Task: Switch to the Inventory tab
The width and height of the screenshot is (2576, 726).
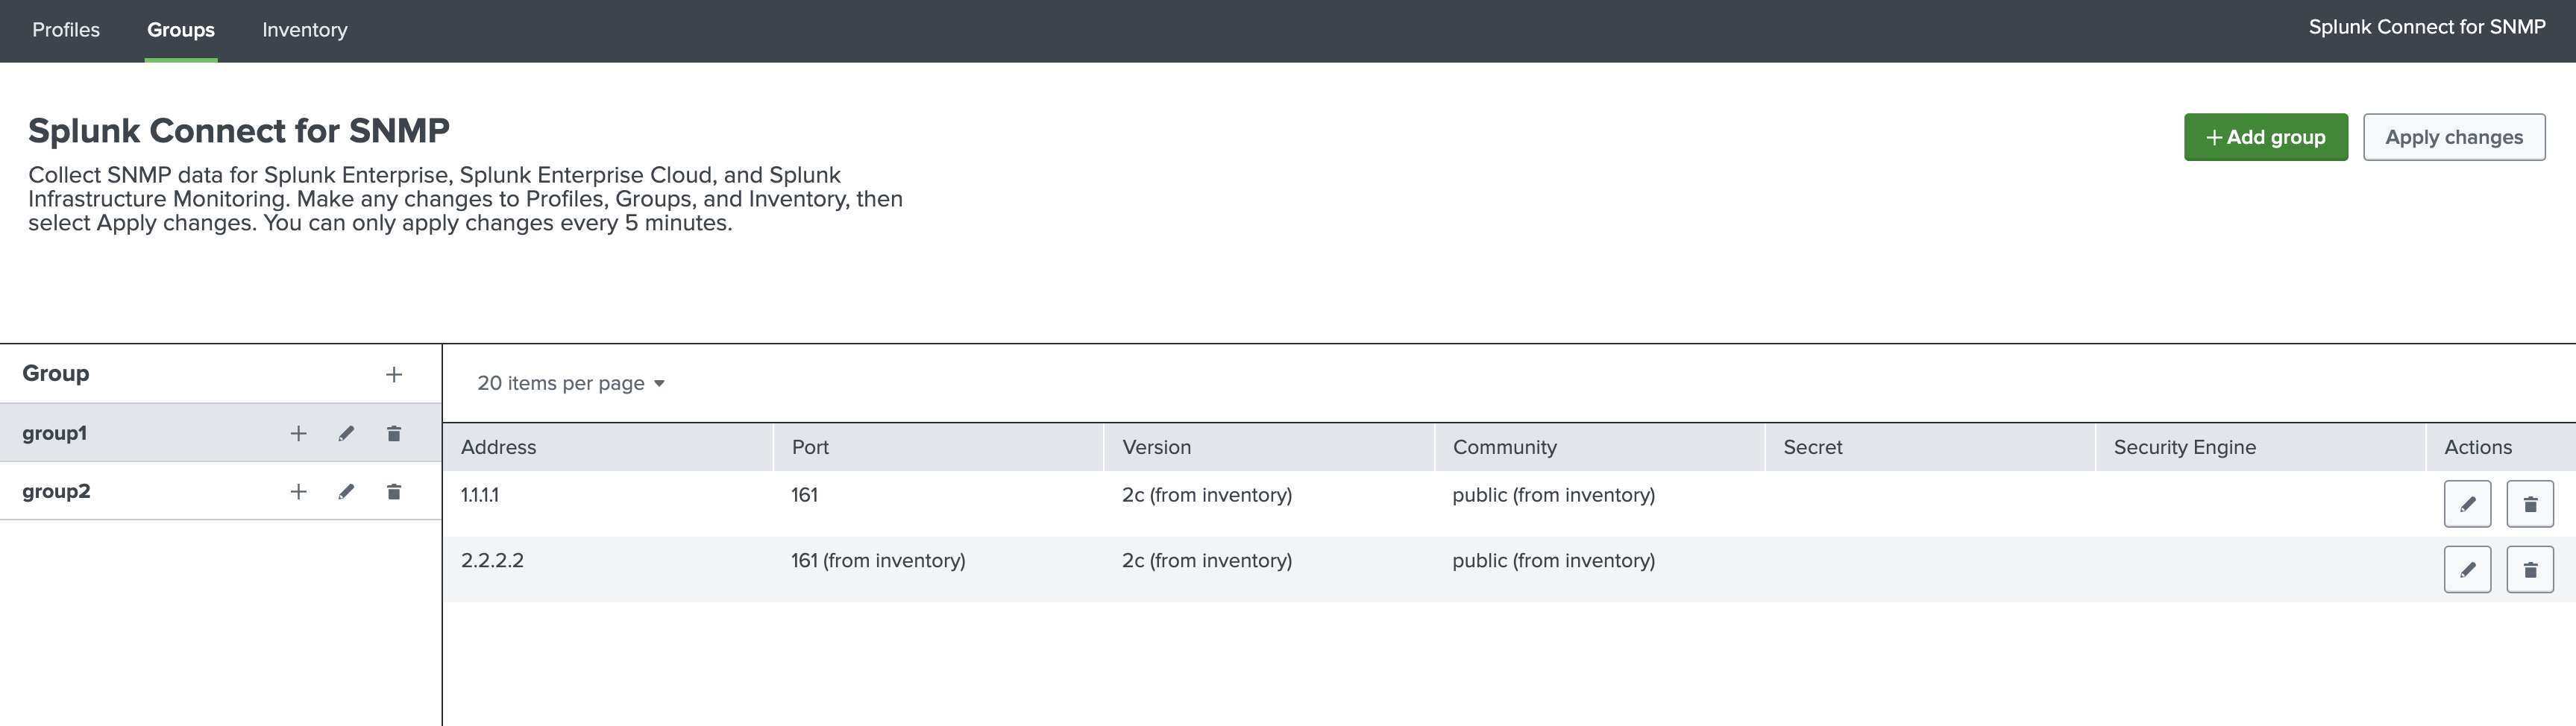Action: (304, 30)
